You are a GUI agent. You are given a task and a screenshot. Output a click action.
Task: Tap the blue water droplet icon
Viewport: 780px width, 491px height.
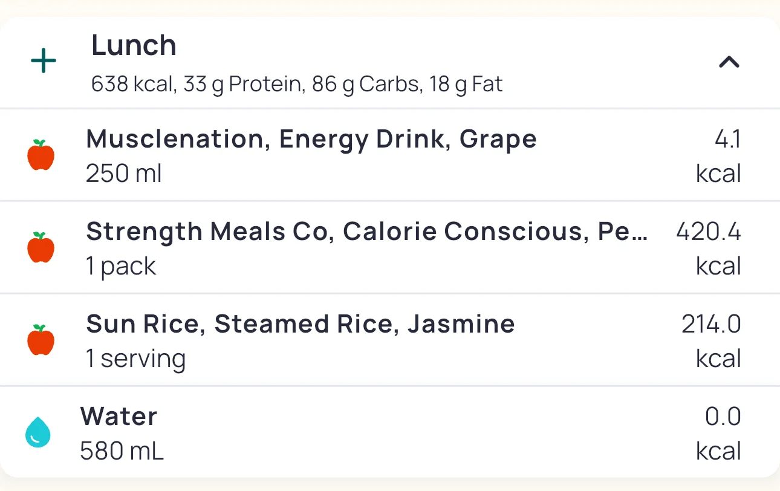[38, 433]
